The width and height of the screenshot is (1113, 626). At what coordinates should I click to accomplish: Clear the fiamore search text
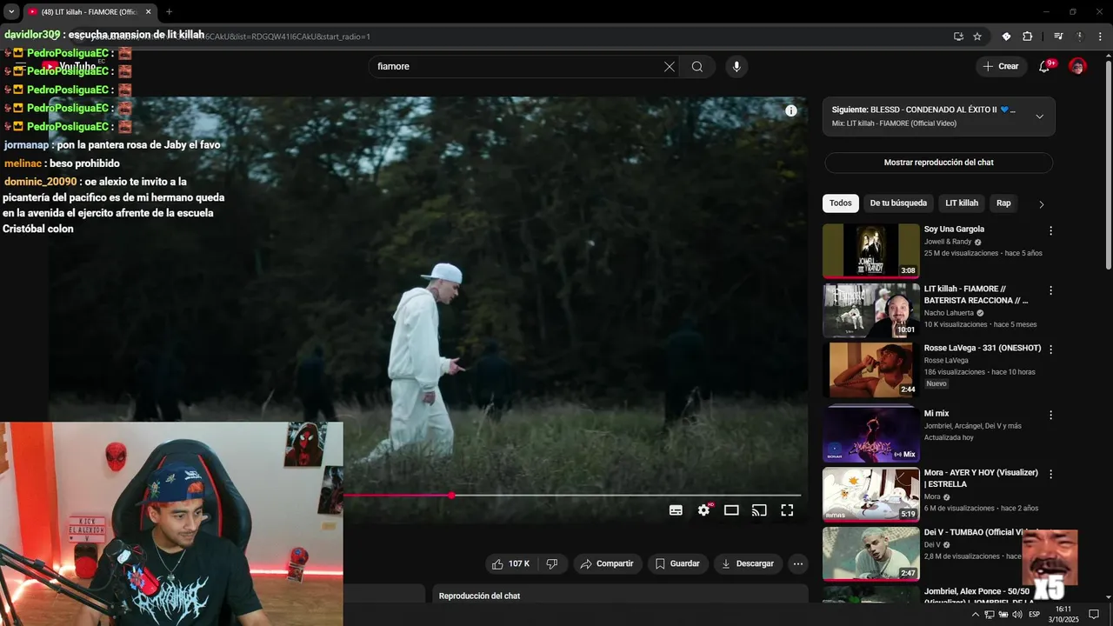pos(670,66)
